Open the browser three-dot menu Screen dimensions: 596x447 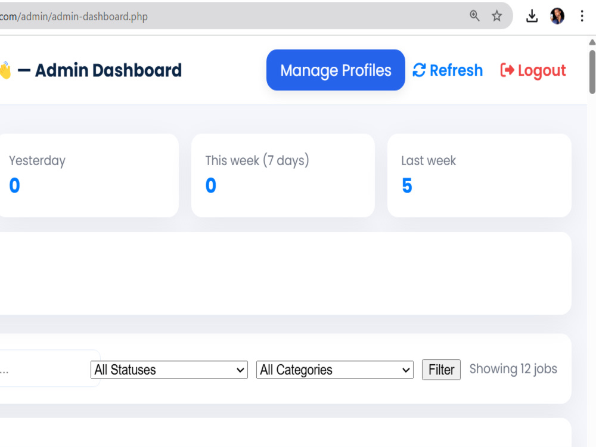(x=582, y=16)
